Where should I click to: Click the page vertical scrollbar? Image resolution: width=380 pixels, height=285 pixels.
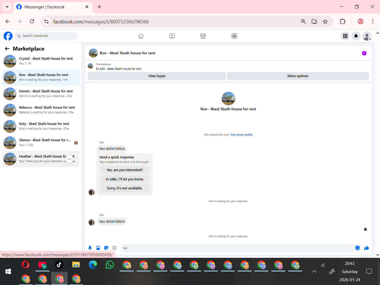(378, 144)
